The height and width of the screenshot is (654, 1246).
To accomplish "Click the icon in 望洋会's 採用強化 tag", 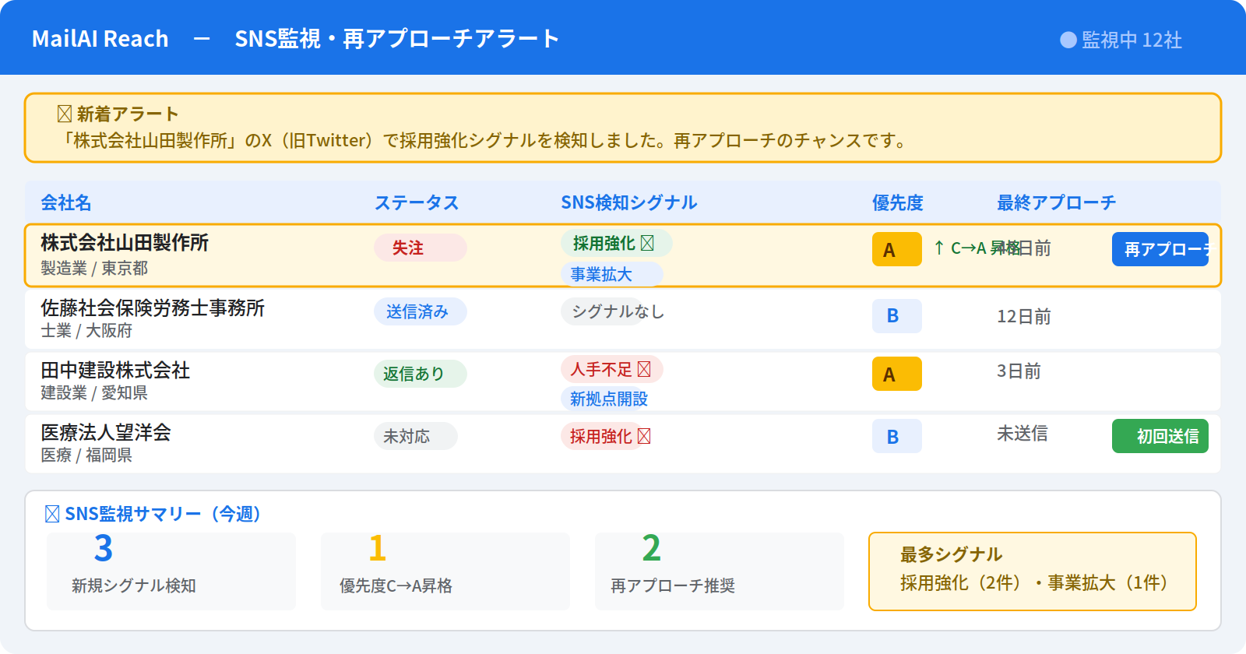I will (x=644, y=436).
